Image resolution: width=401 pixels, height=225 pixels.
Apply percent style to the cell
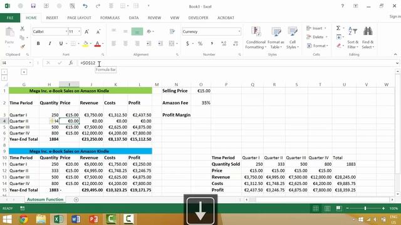click(x=200, y=44)
